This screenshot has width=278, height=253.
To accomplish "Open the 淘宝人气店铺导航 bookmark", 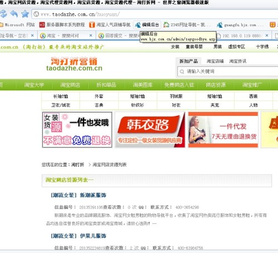I will (110, 25).
